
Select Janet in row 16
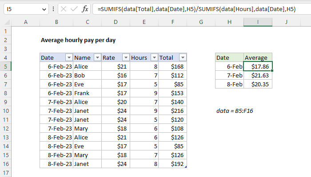tap(87, 164)
